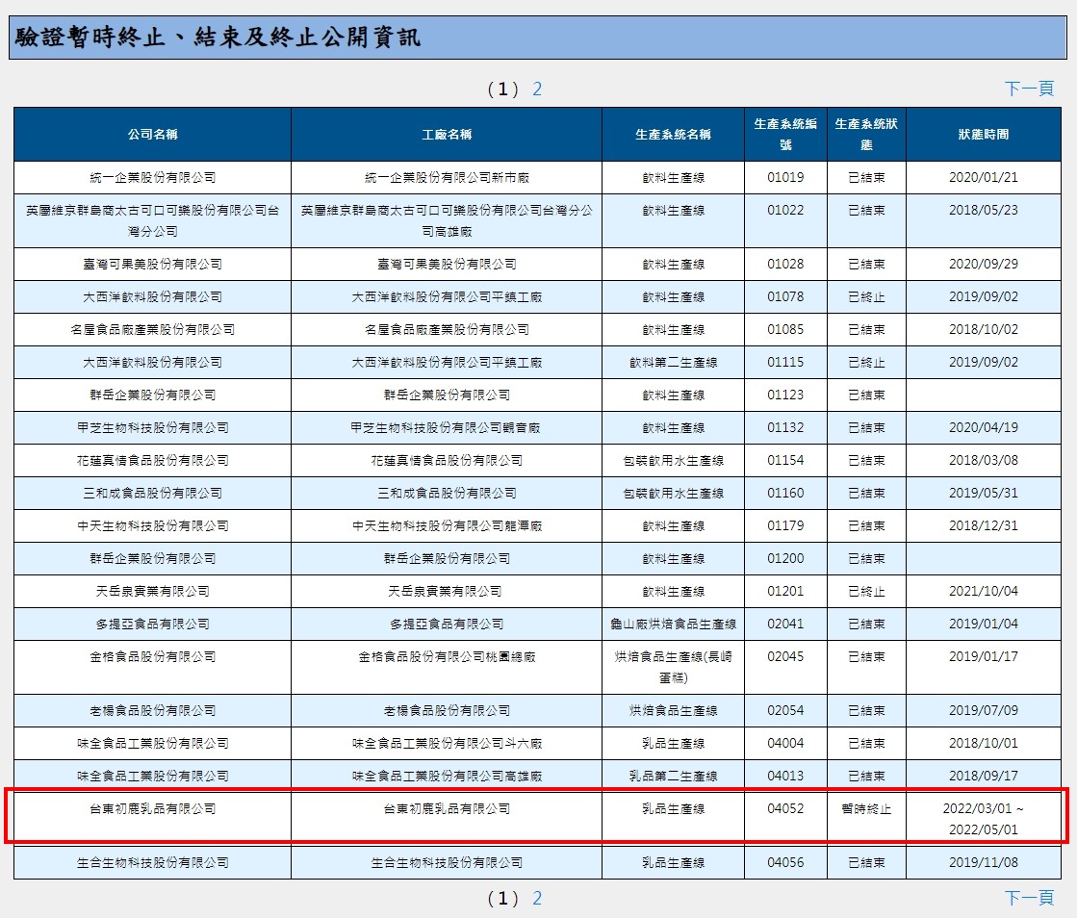Select system number 01154
1077x918 pixels.
coord(785,461)
